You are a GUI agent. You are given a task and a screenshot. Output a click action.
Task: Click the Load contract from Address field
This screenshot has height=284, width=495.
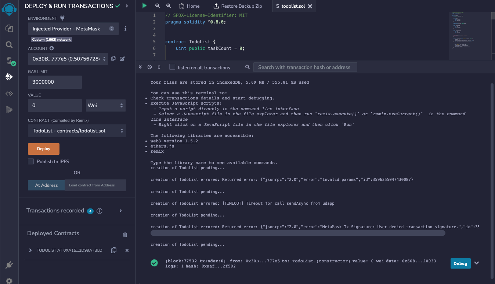(x=95, y=185)
